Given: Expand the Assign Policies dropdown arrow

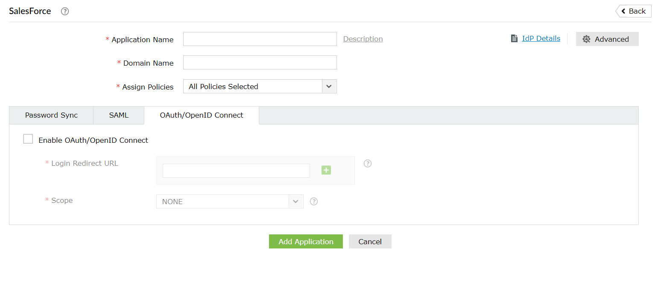Looking at the screenshot, I should [329, 87].
